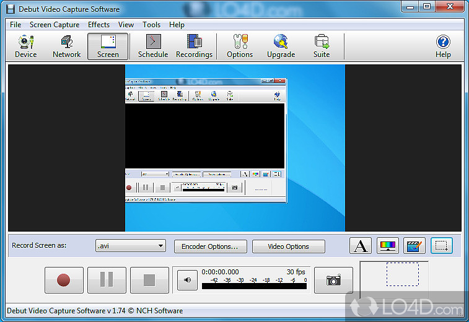The height and width of the screenshot is (322, 469).
Task: Open the color adjustments button
Action: pos(388,246)
